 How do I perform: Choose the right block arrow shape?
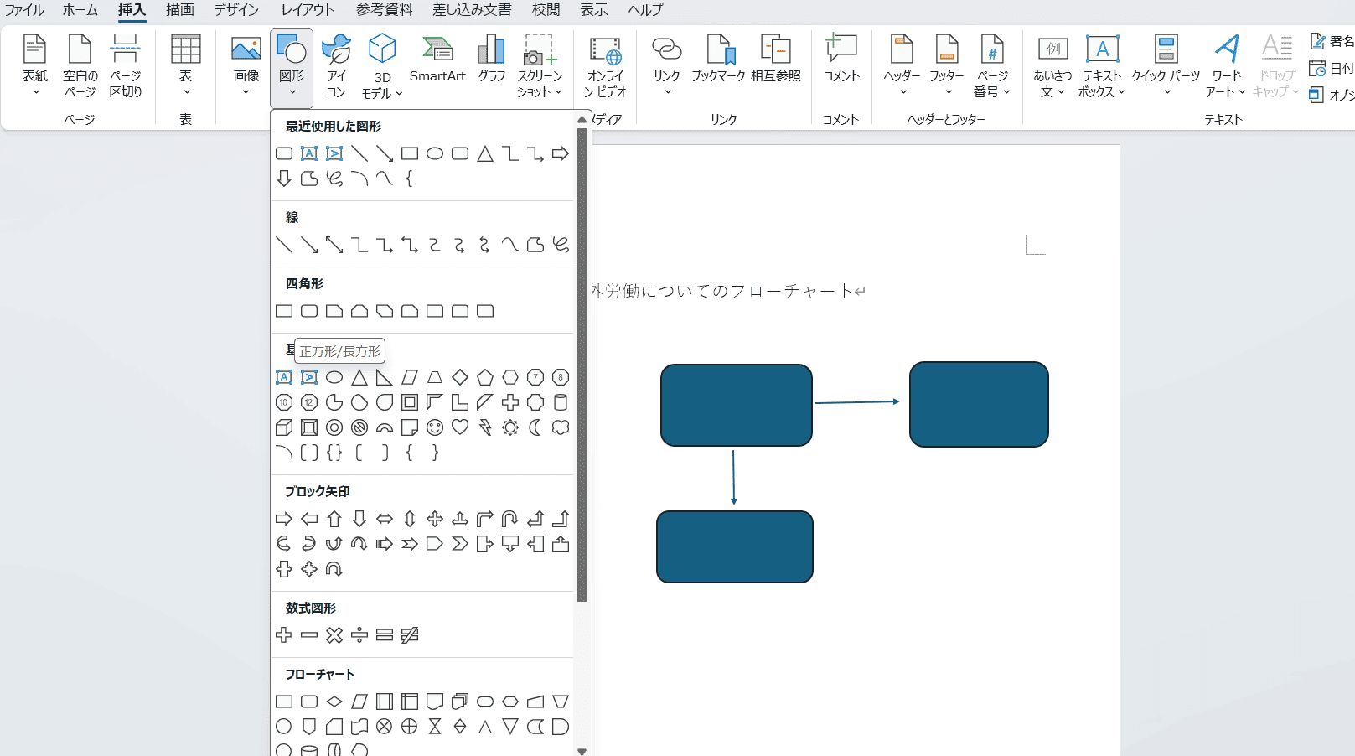[x=284, y=519]
